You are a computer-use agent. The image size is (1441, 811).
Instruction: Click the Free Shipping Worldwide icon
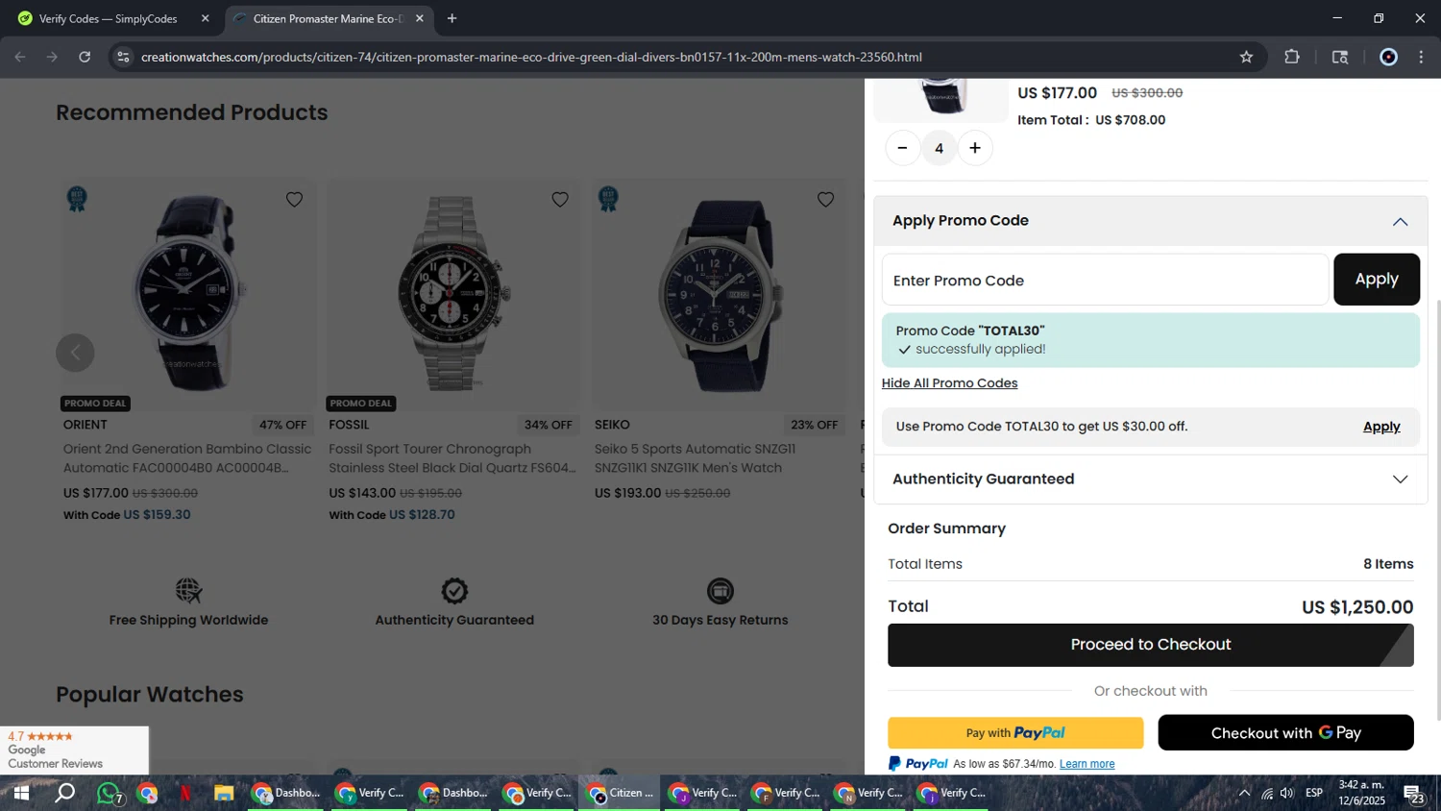[x=189, y=590]
